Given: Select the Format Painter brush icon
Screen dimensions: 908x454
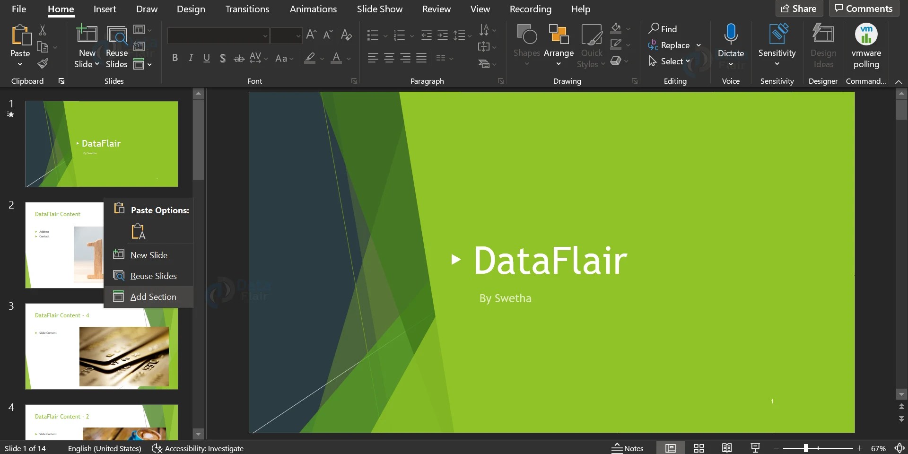Looking at the screenshot, I should (43, 63).
